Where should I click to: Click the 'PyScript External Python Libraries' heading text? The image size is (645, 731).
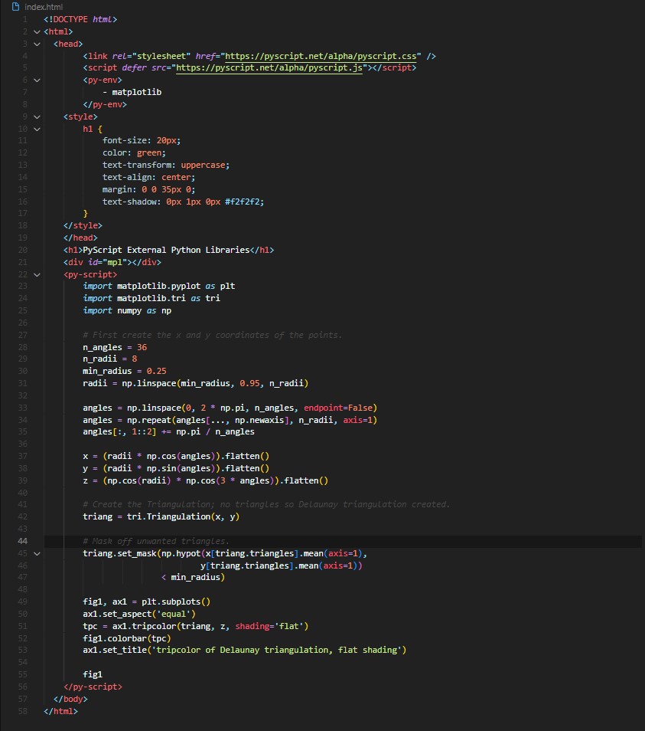tap(166, 250)
